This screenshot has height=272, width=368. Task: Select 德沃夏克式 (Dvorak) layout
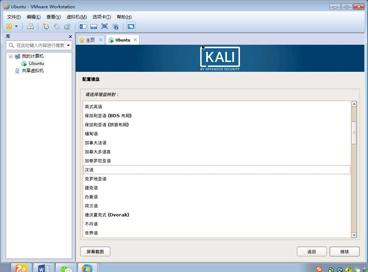(216, 215)
